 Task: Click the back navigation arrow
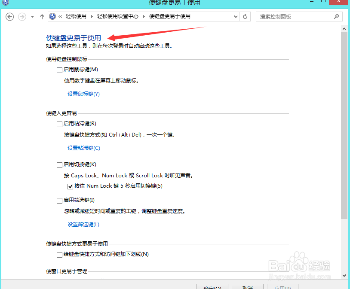coord(9,16)
